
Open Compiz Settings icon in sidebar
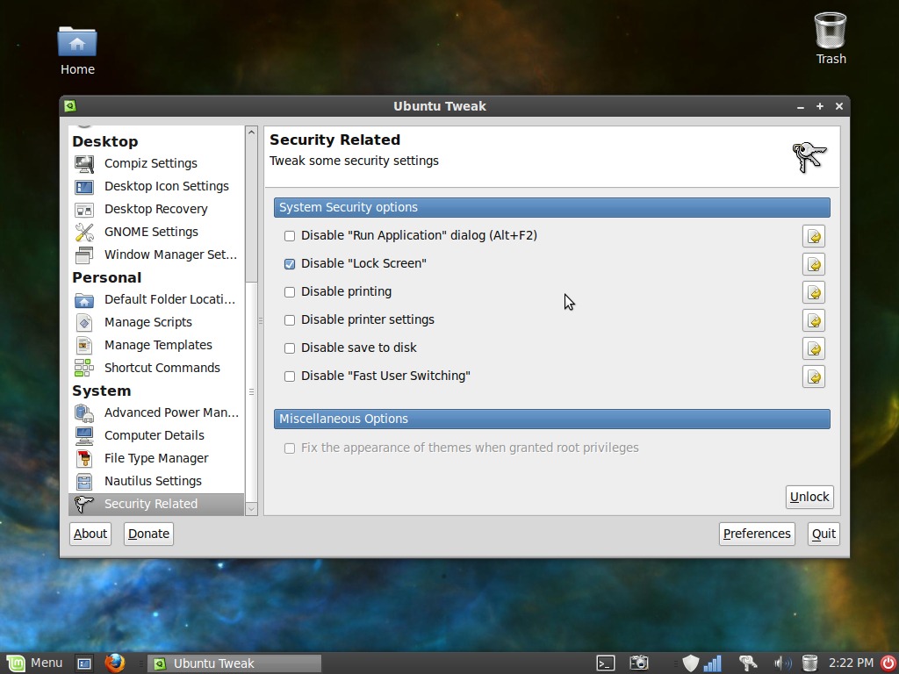pyautogui.click(x=84, y=163)
